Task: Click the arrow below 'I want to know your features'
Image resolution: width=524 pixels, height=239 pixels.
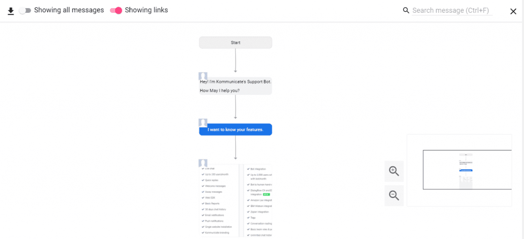Action: pos(235,147)
